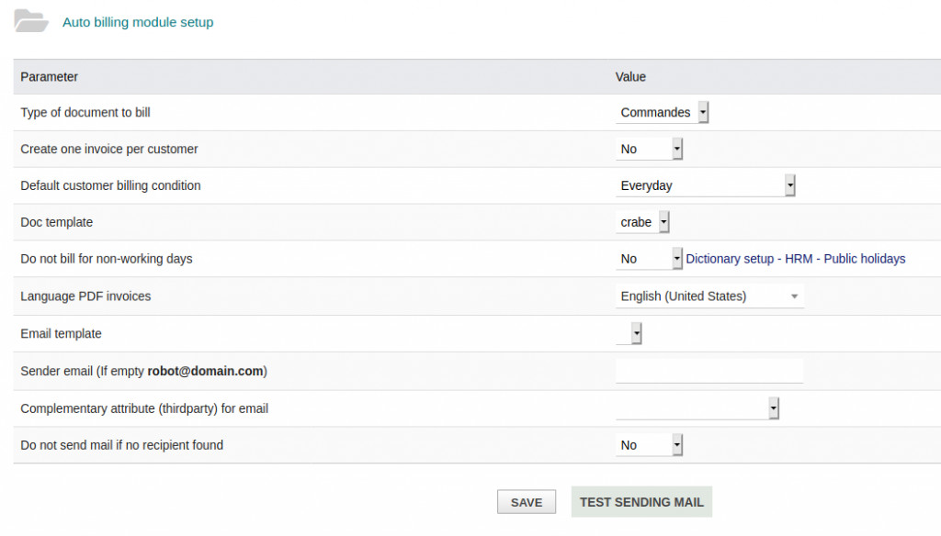The width and height of the screenshot is (941, 536).
Task: Click the Doc template row label
Action: coord(57,222)
